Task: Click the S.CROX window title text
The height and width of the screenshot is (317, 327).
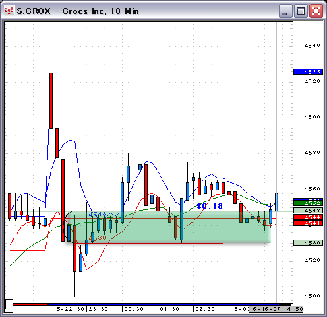Action: [78, 11]
